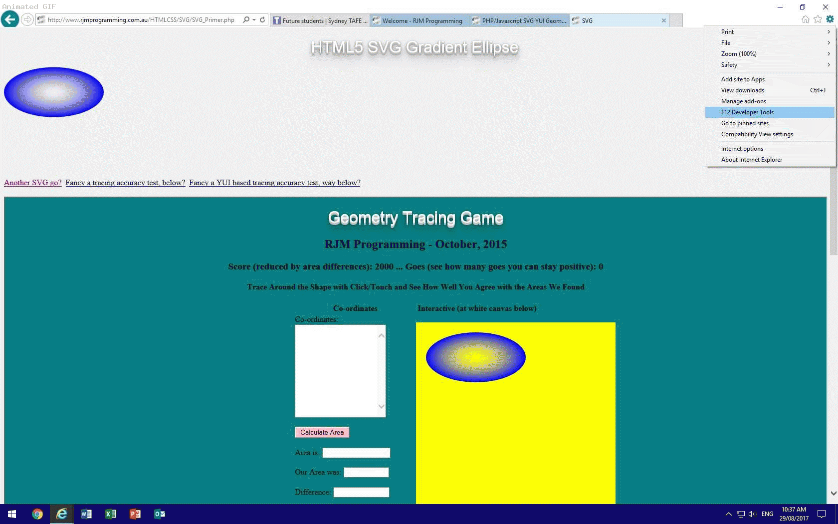Open Excel from the taskbar

111,514
